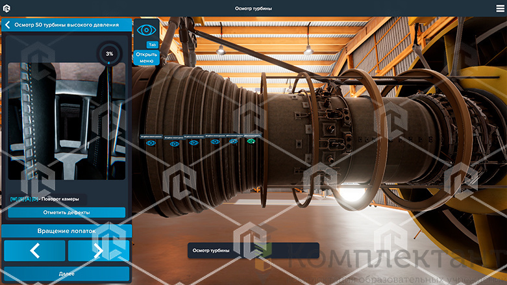Select the third eye inspection point on turbine
This screenshot has height=285, width=507.
pyautogui.click(x=193, y=143)
